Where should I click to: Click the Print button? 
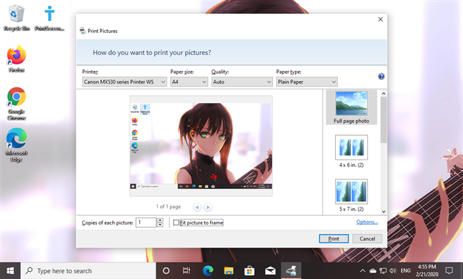[x=334, y=239]
